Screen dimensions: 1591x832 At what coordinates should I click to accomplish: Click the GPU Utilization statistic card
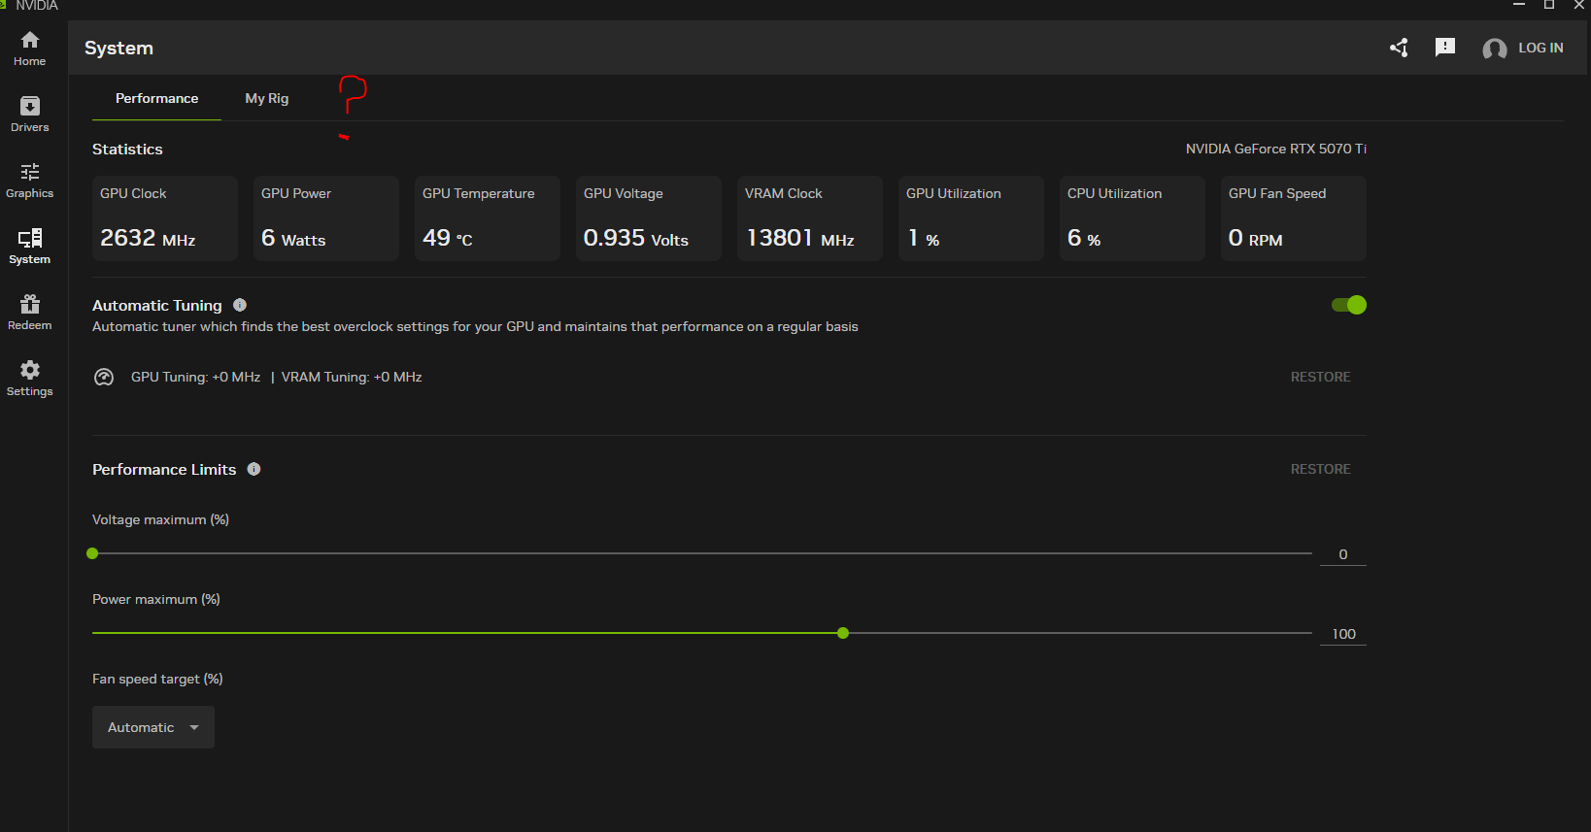coord(971,218)
